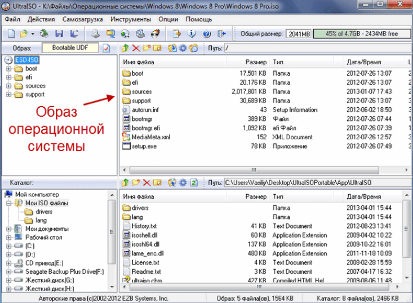This screenshot has height=303, width=413.
Task: Click the Burn CD/DVD image flame icon
Action: (x=155, y=34)
